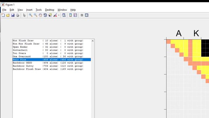Select the Nut Flush Draw list row
This screenshot has height=118, width=209.
click(52, 41)
